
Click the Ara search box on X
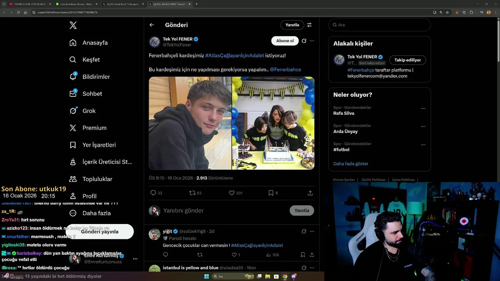tap(379, 25)
